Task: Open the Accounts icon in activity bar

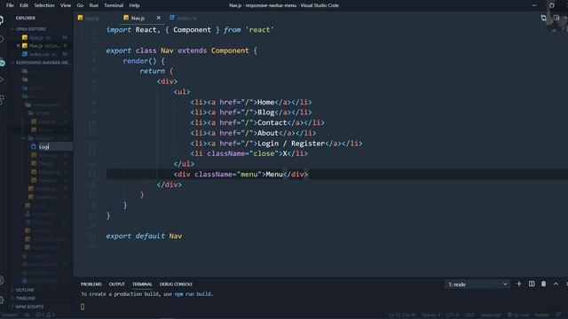Action: coord(2,280)
